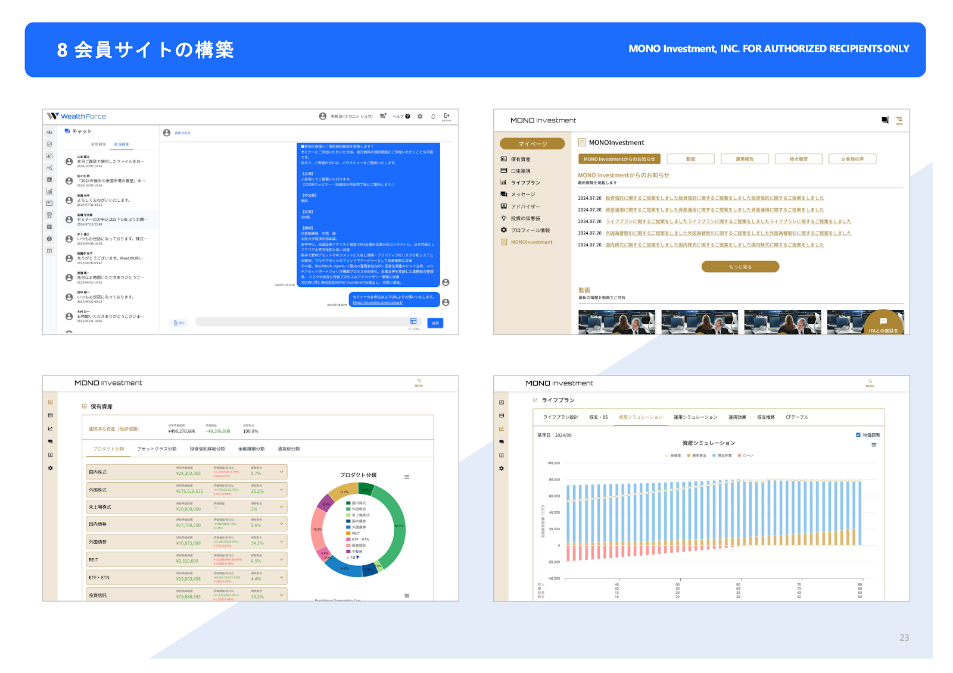Click the people icon atop WealthForce sidebar

pyautogui.click(x=49, y=132)
